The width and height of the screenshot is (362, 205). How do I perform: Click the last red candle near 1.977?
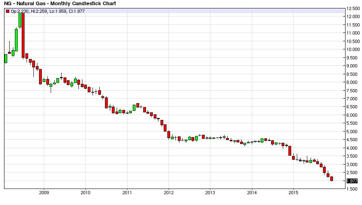click(331, 179)
